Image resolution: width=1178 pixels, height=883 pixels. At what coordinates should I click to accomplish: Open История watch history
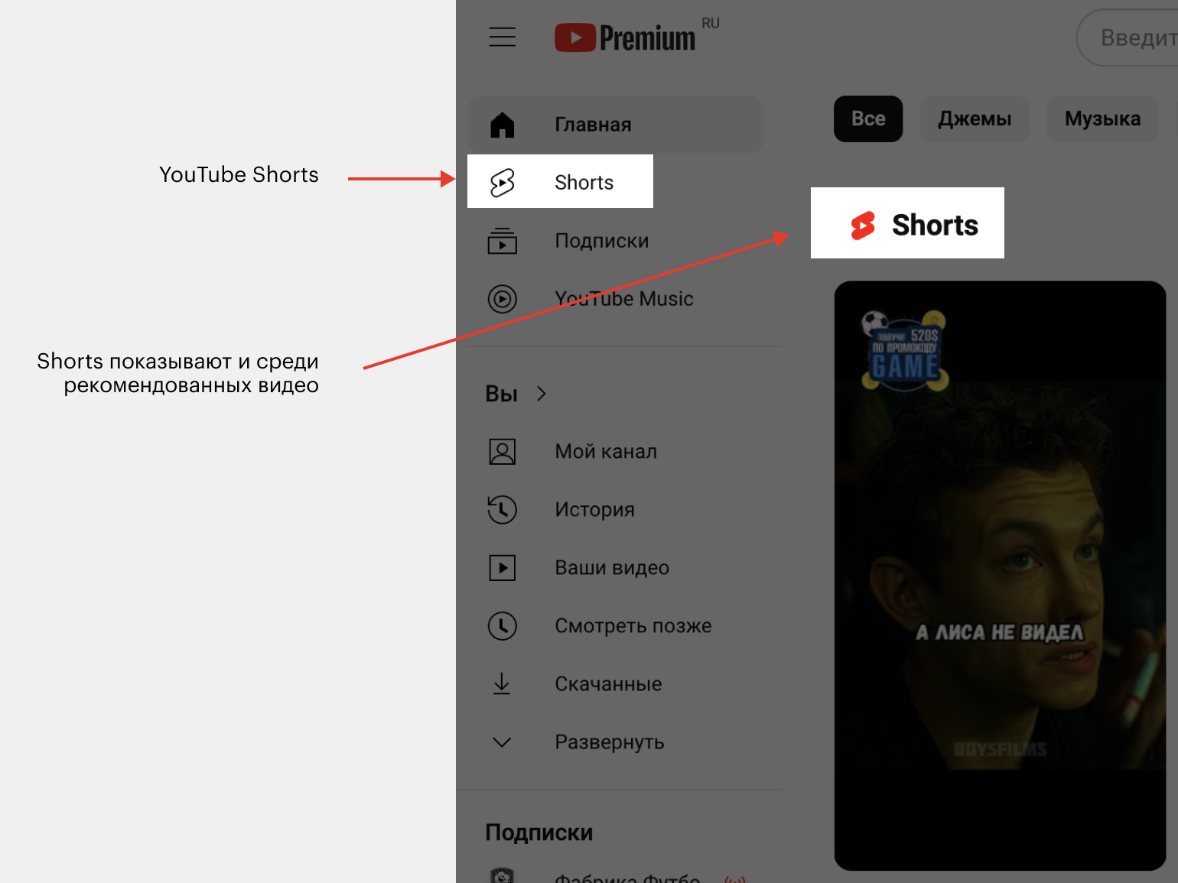[x=616, y=510]
